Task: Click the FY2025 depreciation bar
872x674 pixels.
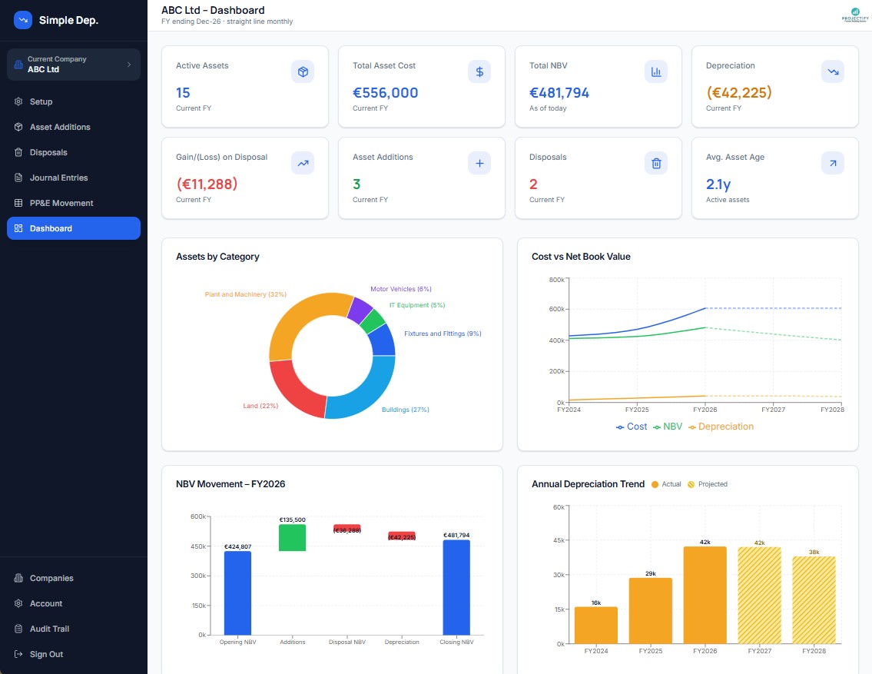Action: 651,611
